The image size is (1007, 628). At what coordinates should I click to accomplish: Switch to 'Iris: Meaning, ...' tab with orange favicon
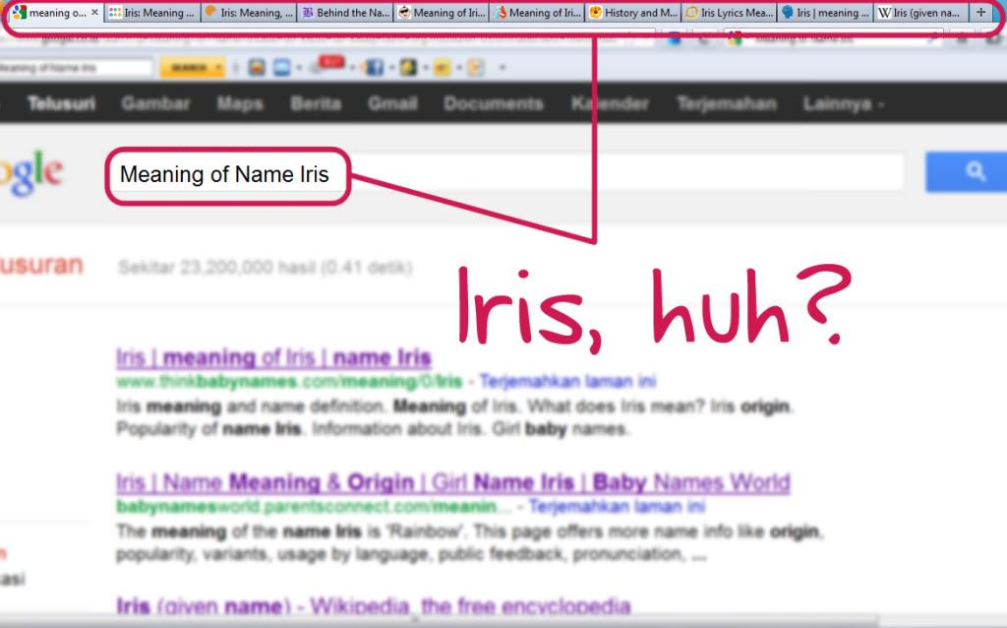(x=249, y=12)
